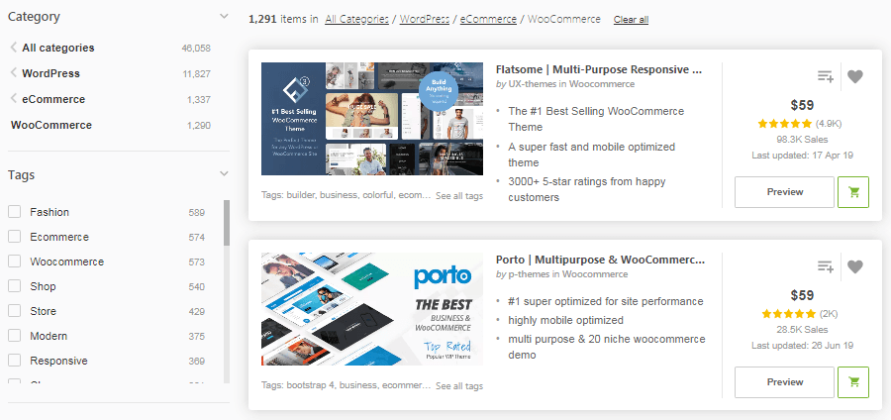Tick the Responsive tag checkbox

click(x=15, y=361)
